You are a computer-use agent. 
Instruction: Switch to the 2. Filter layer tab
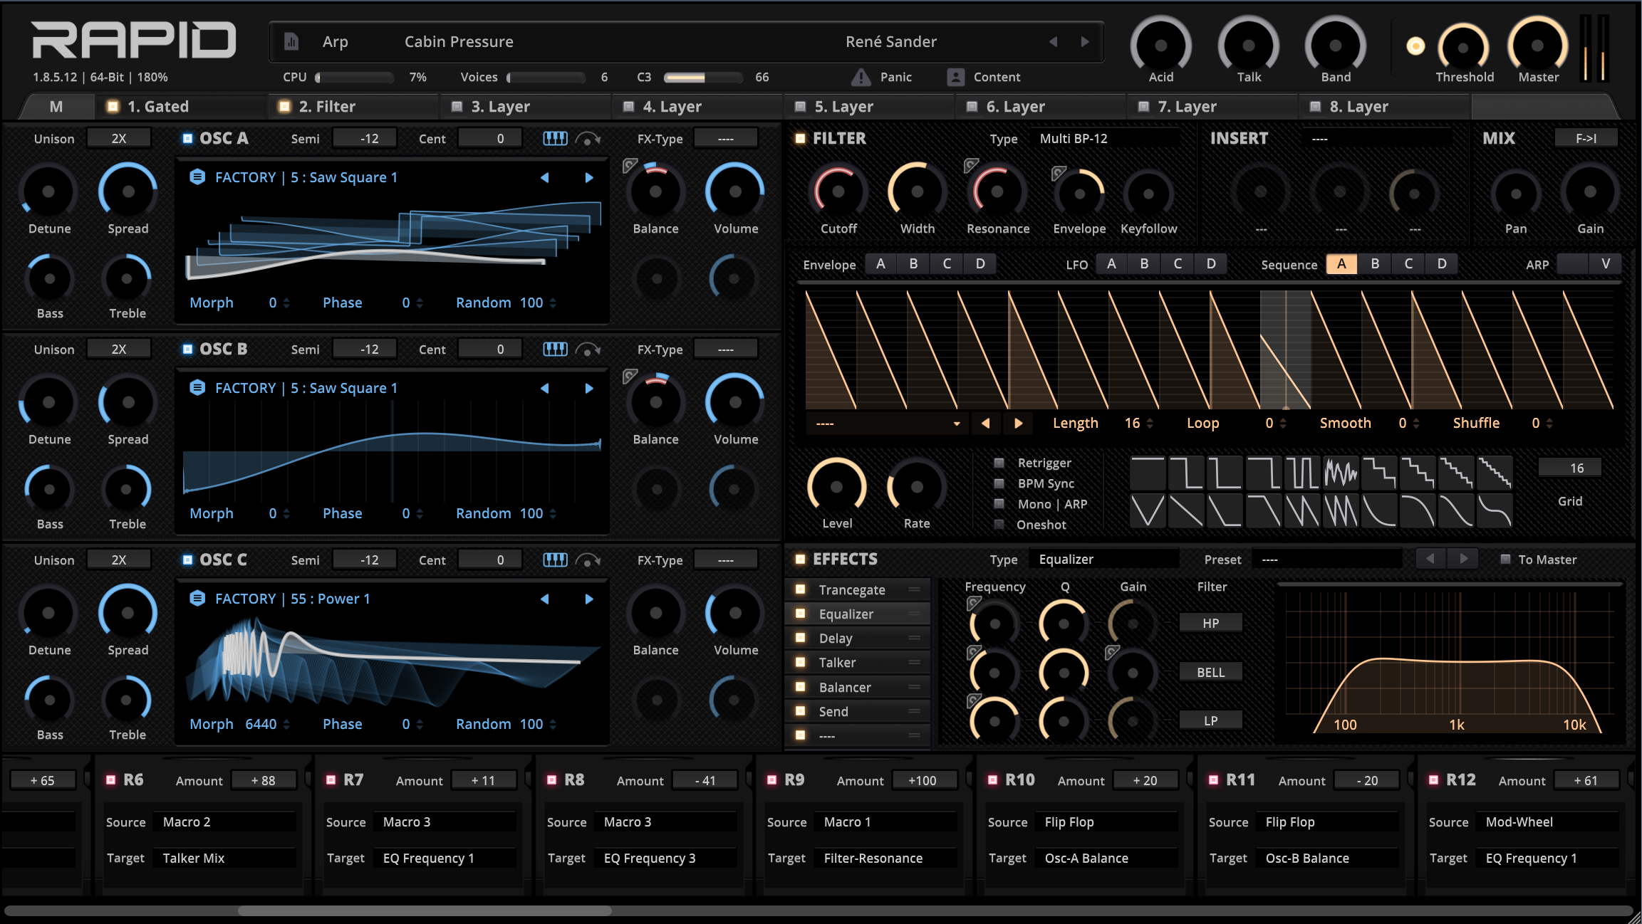(353, 107)
